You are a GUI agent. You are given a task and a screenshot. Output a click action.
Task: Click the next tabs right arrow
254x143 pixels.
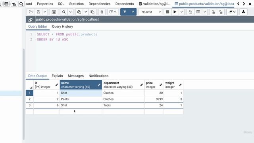click(x=244, y=4)
